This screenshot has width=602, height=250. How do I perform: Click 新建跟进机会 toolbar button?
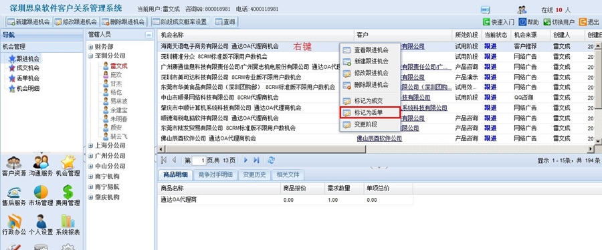pyautogui.click(x=29, y=22)
